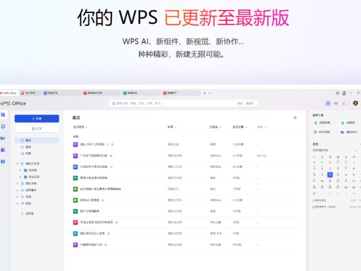The height and width of the screenshot is (271, 361).
Task: Select 最近 in the sidebar
Action: click(x=37, y=140)
